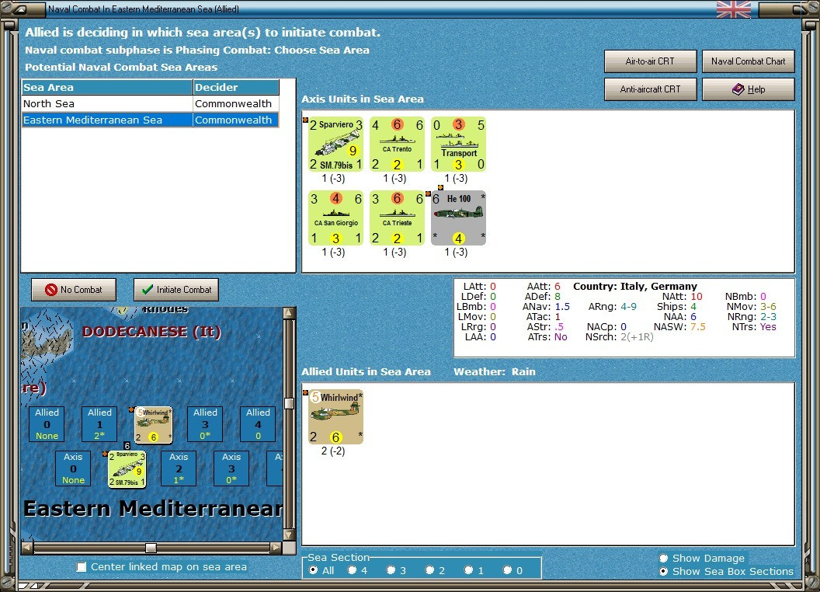Select the Sparviero SM.79bis unit in Axis list
Screen dimensions: 820x592
pos(335,145)
